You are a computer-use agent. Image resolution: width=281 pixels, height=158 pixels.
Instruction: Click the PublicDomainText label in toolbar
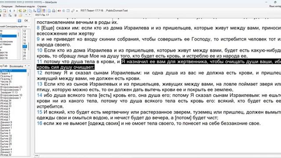click(x=117, y=11)
